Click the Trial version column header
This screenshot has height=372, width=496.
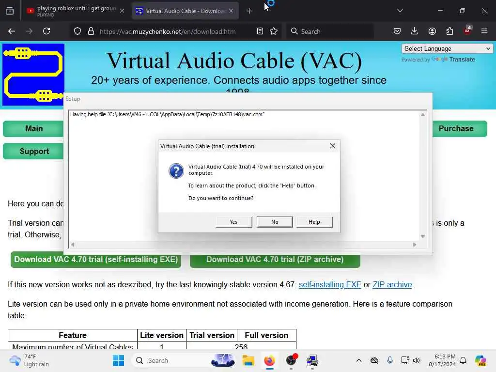point(212,335)
